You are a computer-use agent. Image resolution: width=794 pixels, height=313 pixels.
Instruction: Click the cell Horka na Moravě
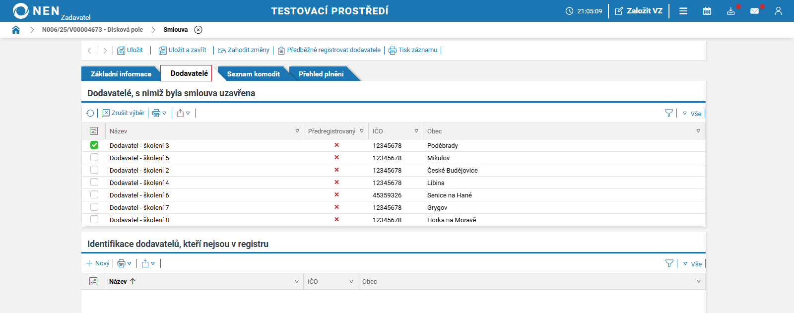(x=452, y=220)
